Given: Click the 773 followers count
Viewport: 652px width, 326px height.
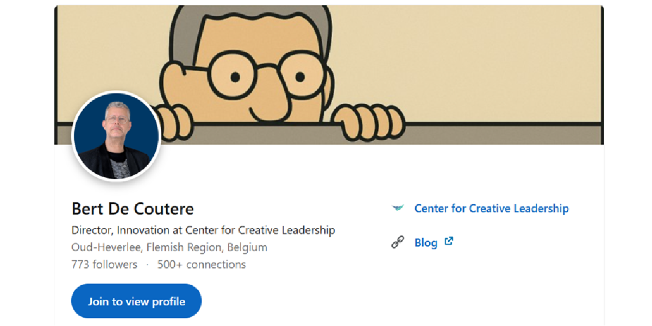Looking at the screenshot, I should (104, 265).
